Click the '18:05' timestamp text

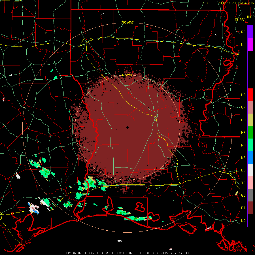point(185,253)
